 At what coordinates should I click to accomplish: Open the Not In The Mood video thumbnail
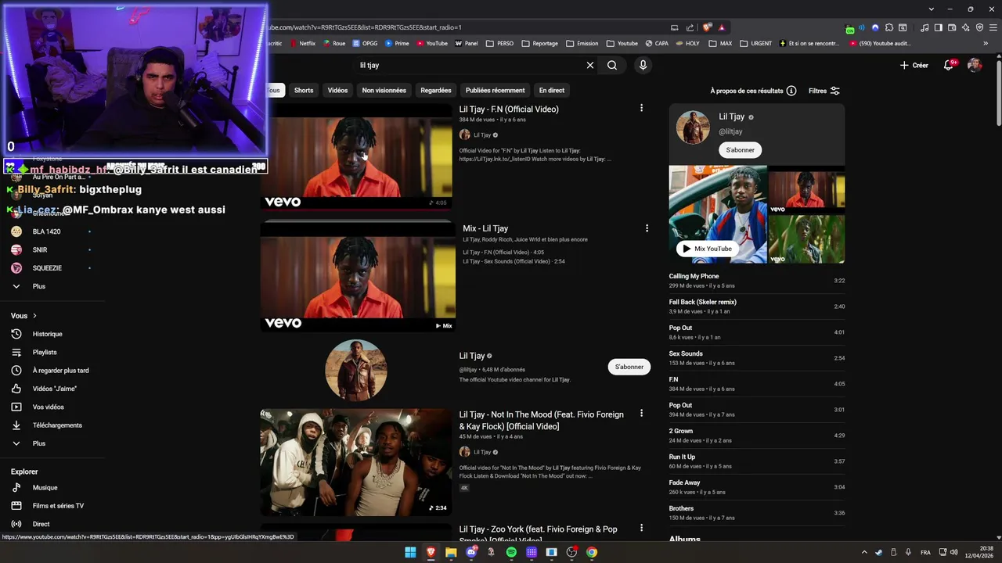[356, 461]
